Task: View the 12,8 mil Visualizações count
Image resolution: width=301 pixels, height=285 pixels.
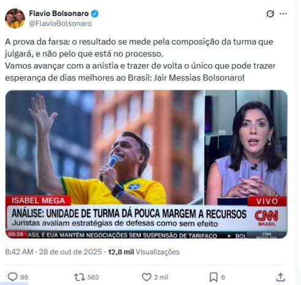Action: [143, 252]
